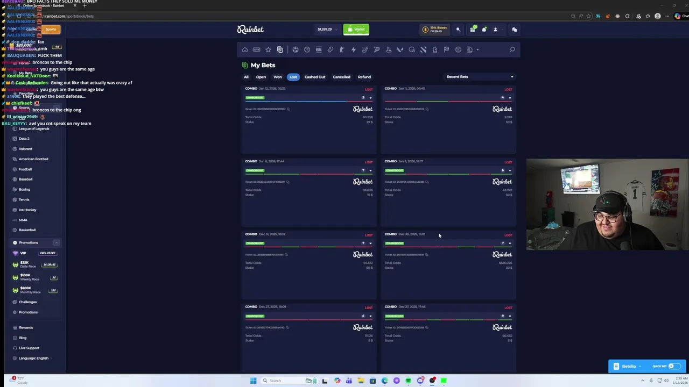The width and height of the screenshot is (689, 387).
Task: Choose the soccer ball sport icon
Action: 295,49
